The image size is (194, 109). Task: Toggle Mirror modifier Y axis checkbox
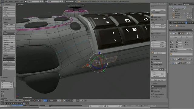(171, 45)
